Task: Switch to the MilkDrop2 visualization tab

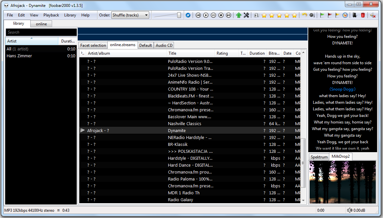Action: coord(341,156)
